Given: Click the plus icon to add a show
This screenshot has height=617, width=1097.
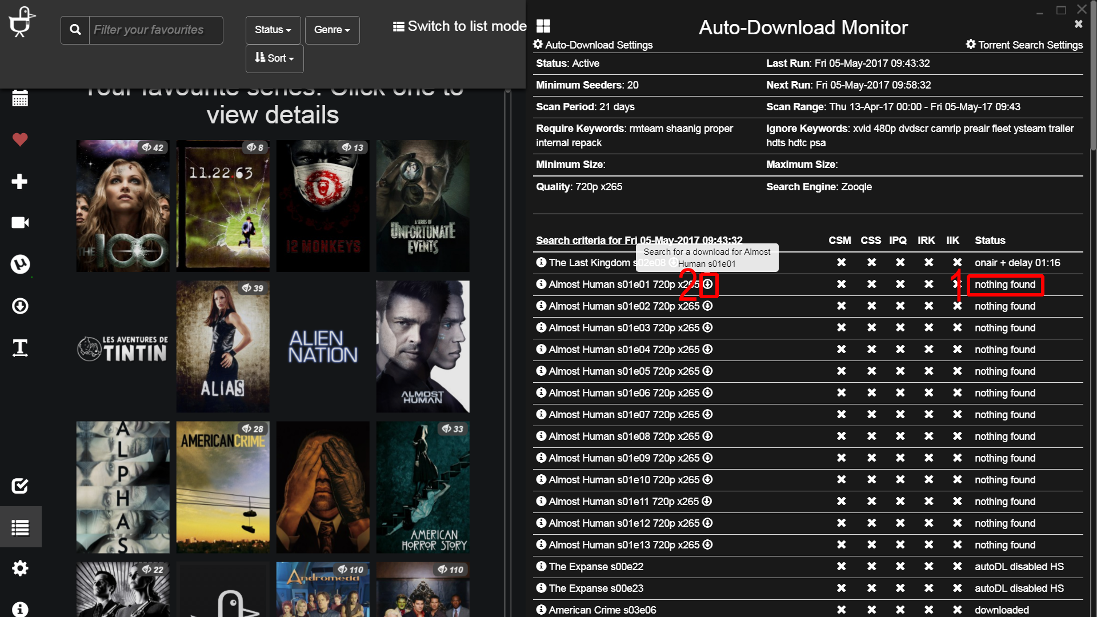Looking at the screenshot, I should coord(20,182).
